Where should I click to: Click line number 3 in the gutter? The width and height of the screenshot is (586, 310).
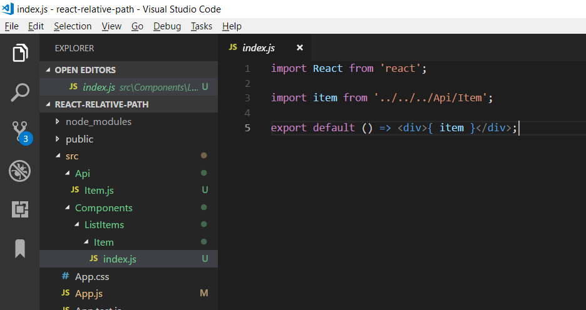pyautogui.click(x=247, y=98)
